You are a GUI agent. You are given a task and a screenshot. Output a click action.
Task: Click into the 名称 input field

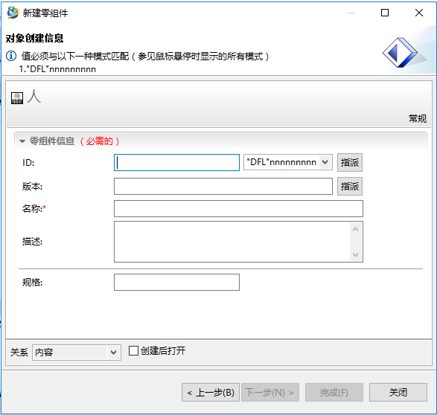click(238, 208)
